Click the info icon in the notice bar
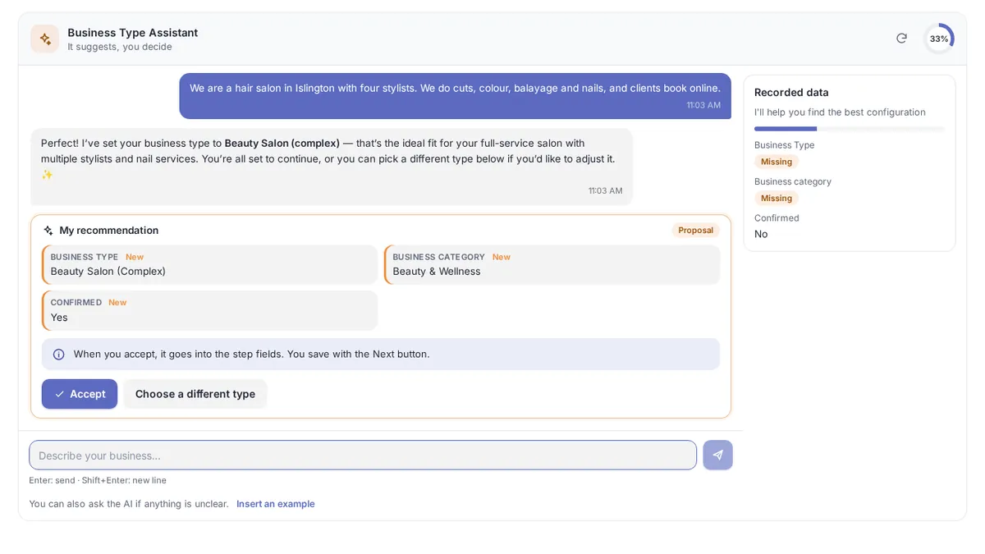The width and height of the screenshot is (985, 554). [59, 355]
